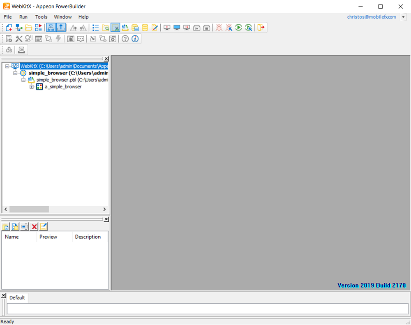Open the Database painter cylinder icon
411x325 pixels.
tap(145, 28)
